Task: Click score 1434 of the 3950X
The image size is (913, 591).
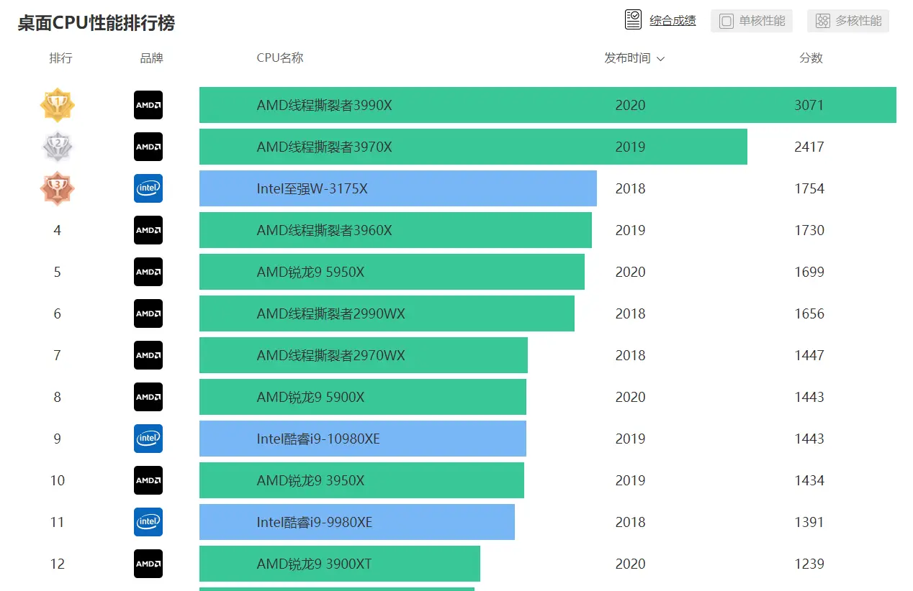Action: click(809, 480)
